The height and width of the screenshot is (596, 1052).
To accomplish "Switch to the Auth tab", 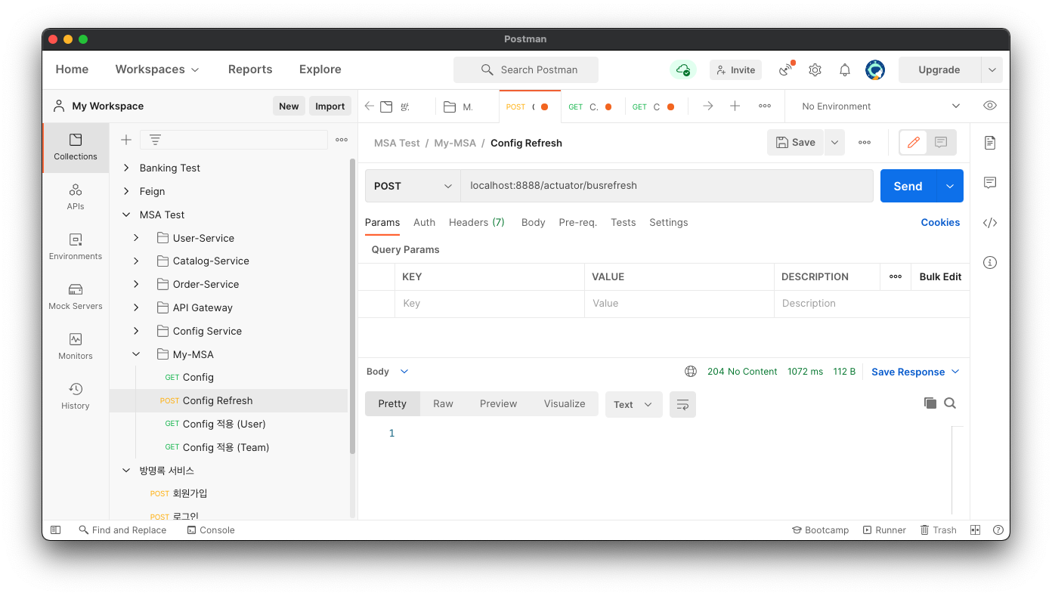I will (424, 222).
